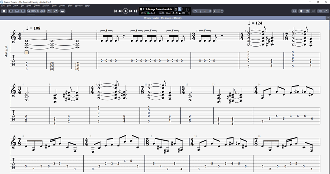
Task: Open the Edit menu
Action: (9, 5)
